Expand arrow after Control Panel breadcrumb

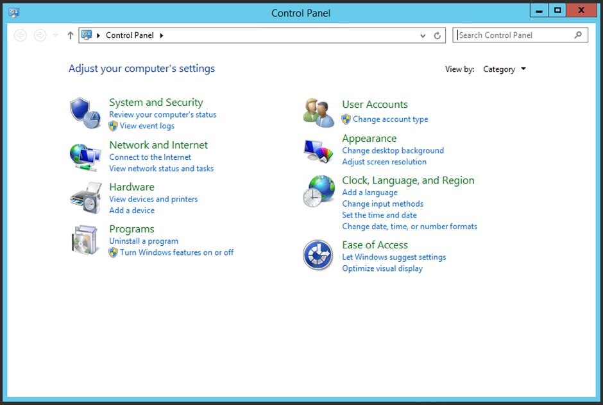point(162,35)
